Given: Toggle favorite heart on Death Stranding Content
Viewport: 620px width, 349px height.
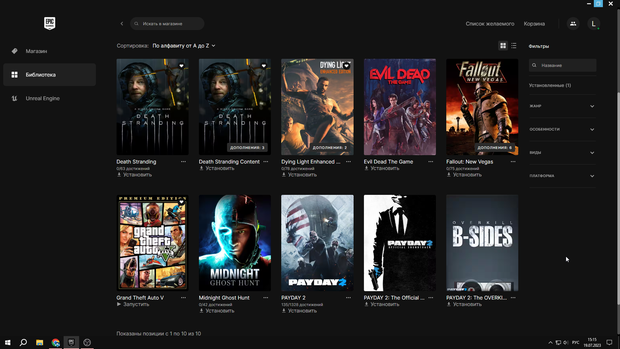Looking at the screenshot, I should [x=264, y=66].
